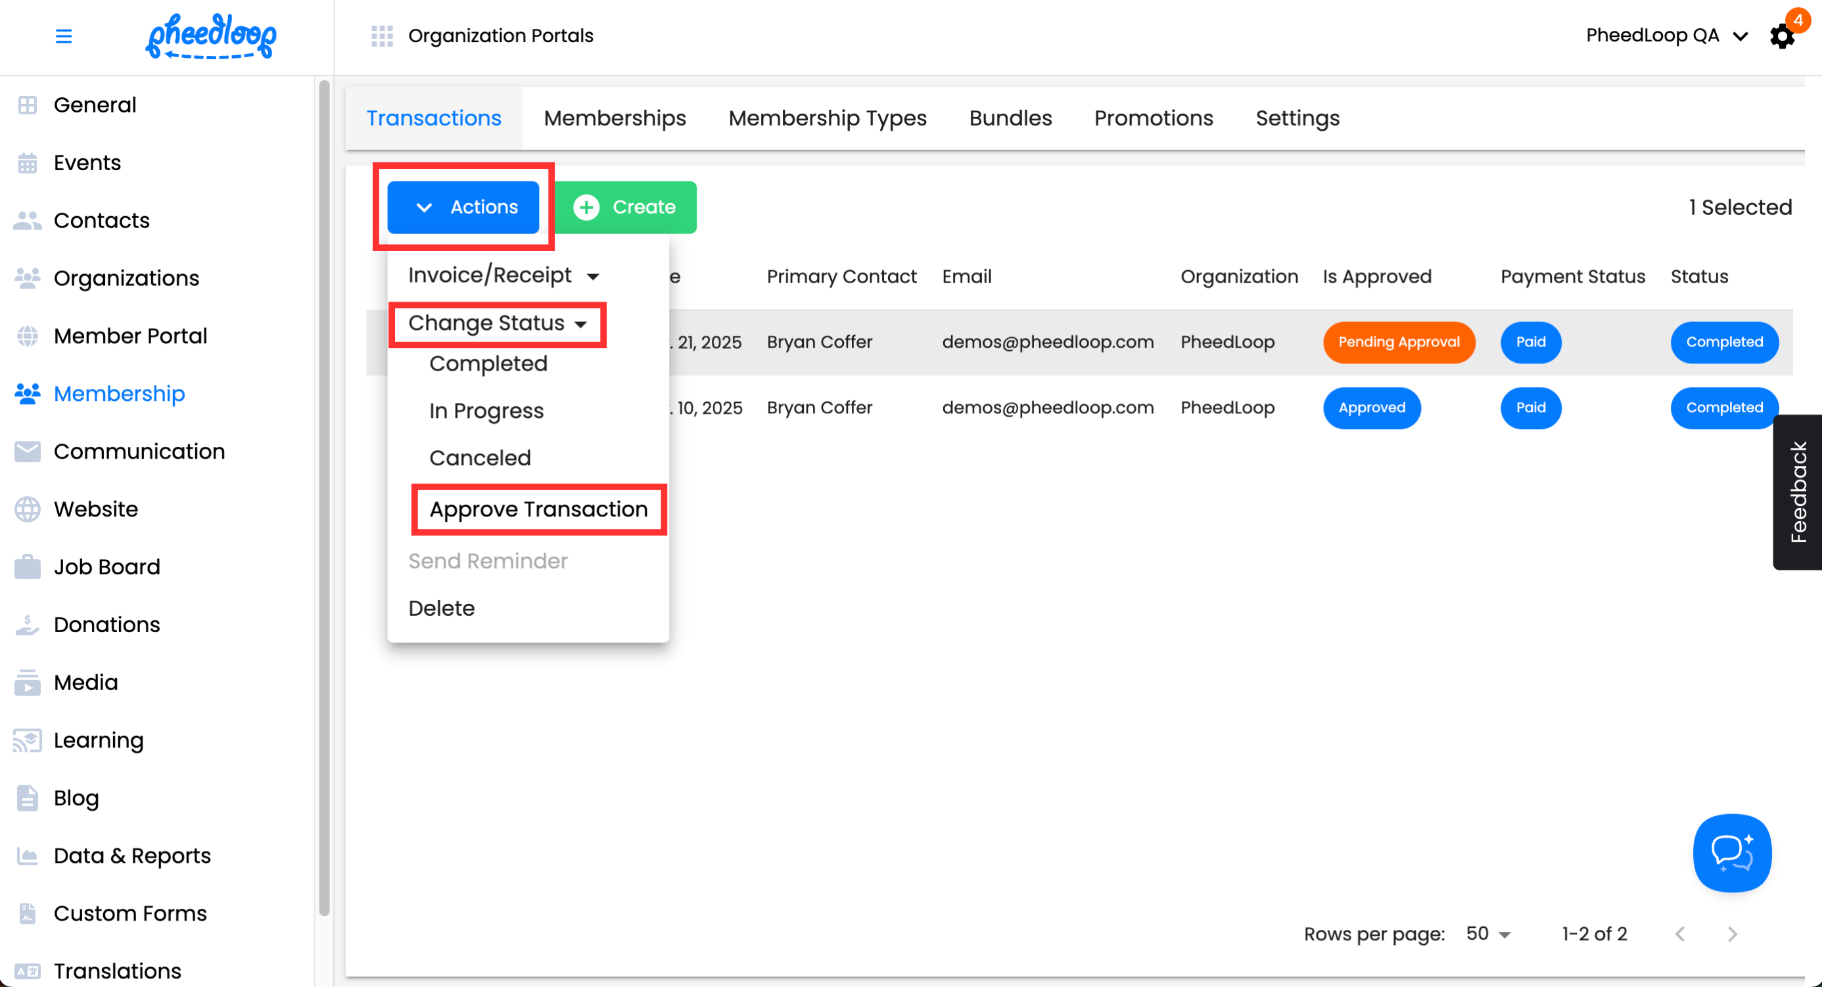1822x987 pixels.
Task: Switch to the Membership Types tab
Action: (x=827, y=118)
